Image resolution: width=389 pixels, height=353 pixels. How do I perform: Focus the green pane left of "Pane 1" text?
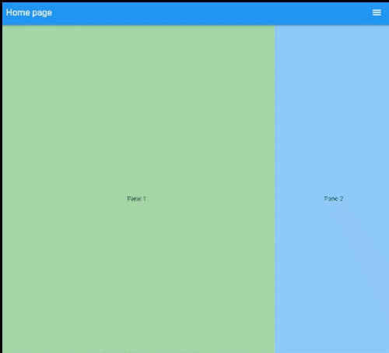coord(65,199)
